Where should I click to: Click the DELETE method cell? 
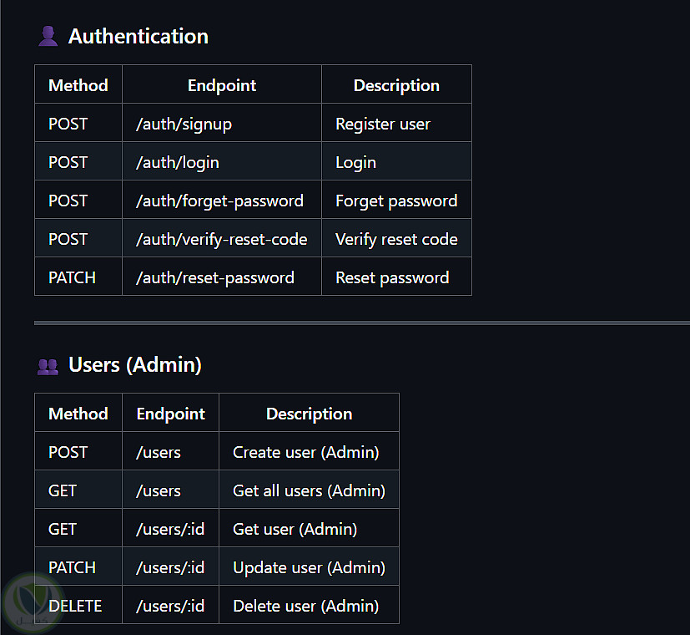click(75, 606)
